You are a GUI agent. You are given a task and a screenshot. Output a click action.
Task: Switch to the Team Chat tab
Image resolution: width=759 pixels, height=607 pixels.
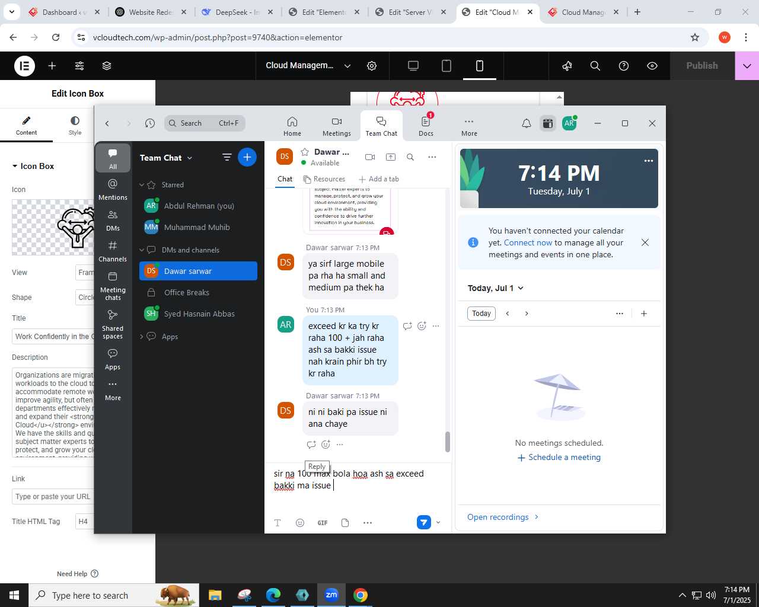click(x=381, y=126)
